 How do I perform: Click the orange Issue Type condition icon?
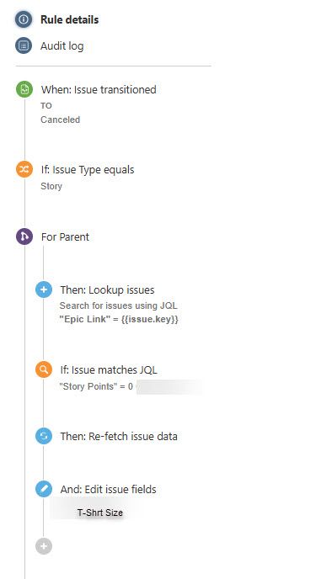click(x=24, y=169)
